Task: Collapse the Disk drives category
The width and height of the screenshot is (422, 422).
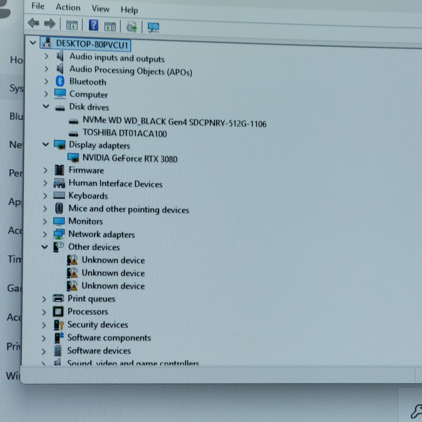Action: (46, 106)
